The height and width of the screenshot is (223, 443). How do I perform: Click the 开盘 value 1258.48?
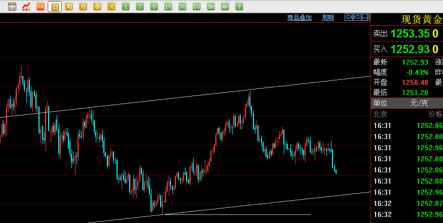415,82
